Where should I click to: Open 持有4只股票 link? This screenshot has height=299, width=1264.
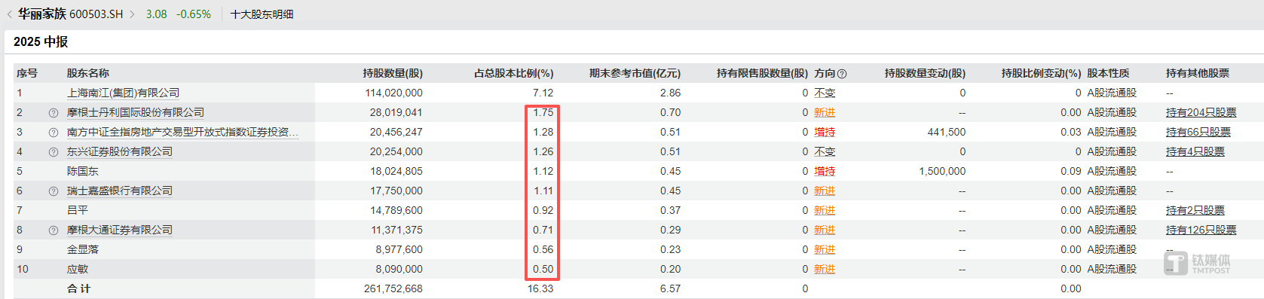pyautogui.click(x=1195, y=151)
